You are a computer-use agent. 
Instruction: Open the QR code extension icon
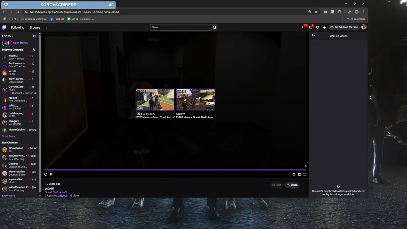click(x=333, y=12)
